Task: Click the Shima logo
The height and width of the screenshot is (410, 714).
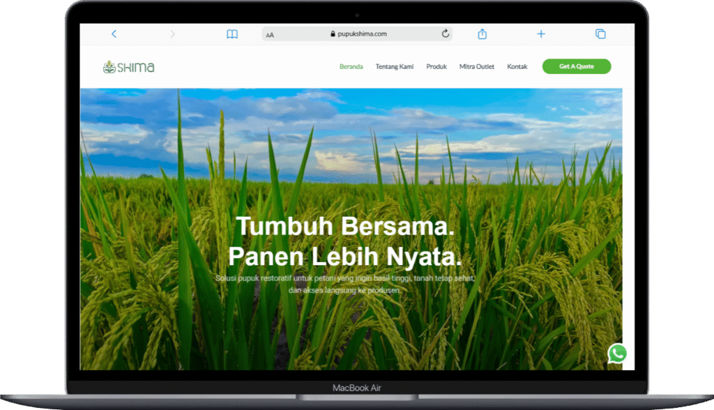Action: coord(129,67)
